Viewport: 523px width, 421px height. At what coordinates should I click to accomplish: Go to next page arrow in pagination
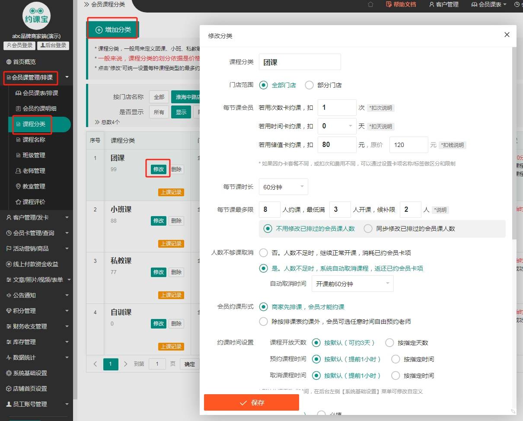tap(125, 364)
